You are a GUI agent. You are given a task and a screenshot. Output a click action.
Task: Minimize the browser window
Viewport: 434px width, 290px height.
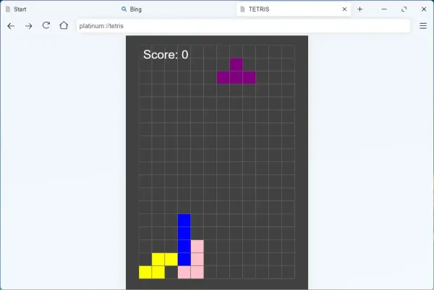click(384, 9)
